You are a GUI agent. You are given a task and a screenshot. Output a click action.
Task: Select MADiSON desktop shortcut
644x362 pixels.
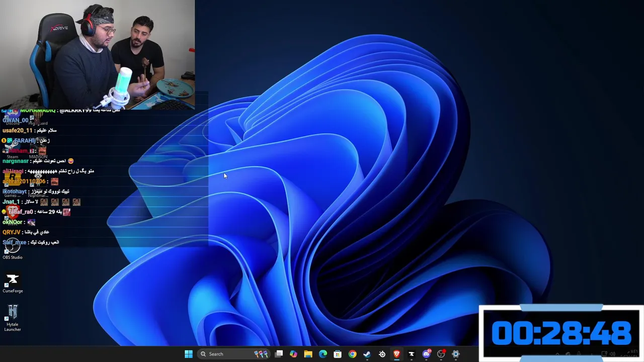click(x=38, y=149)
